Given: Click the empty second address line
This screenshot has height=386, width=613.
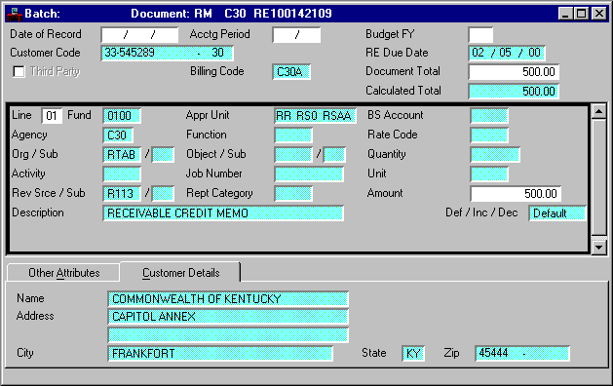Looking at the screenshot, I should 228,335.
